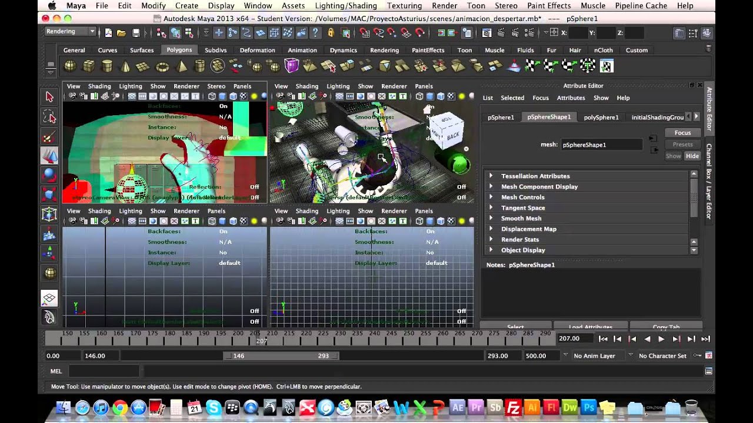
Task: Open a scene with folder icon
Action: click(x=121, y=33)
